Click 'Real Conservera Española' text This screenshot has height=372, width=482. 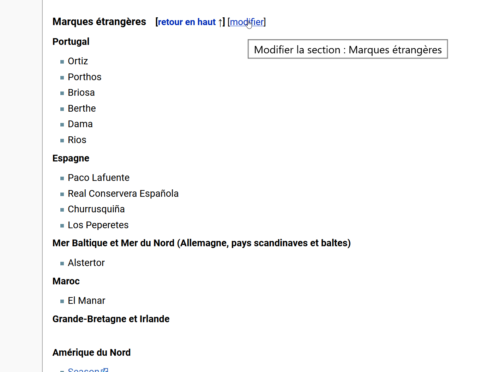(x=123, y=194)
